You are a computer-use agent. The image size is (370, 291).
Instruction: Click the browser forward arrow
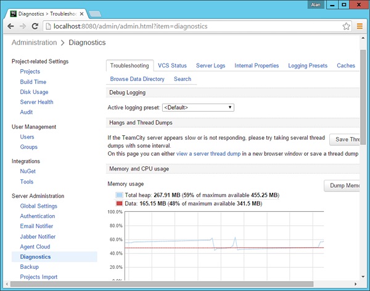click(x=23, y=26)
